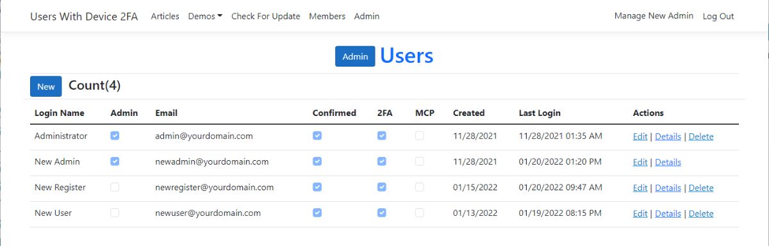The width and height of the screenshot is (769, 246).
Task: Toggle MCP checkbox for Administrator row
Action: 420,136
